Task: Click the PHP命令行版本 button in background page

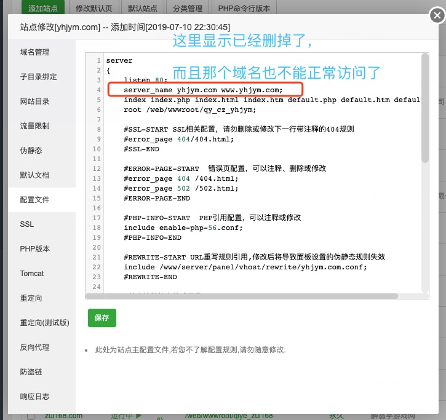Action: 244,7
